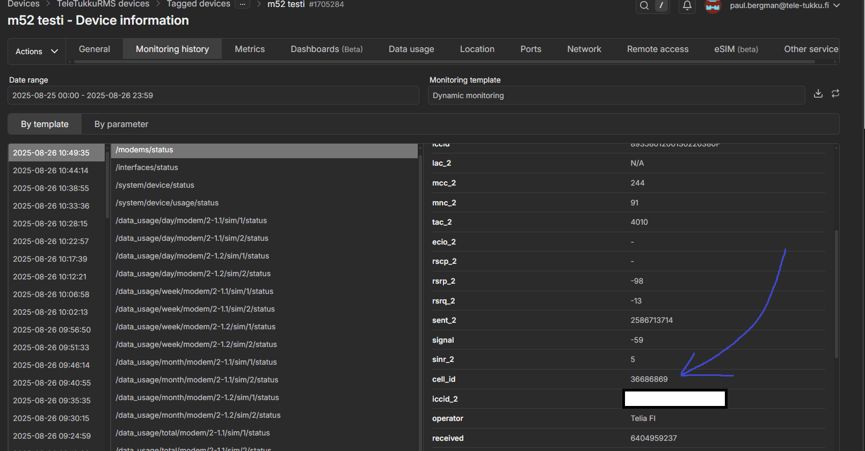Open the Metrics tab

click(x=250, y=49)
